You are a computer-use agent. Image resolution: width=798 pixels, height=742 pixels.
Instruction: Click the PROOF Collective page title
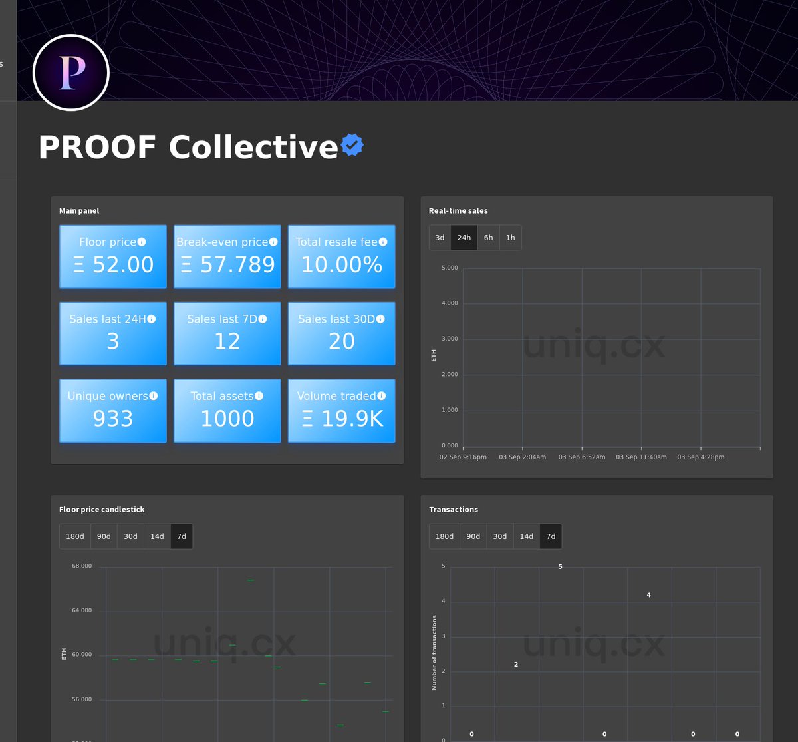click(188, 147)
